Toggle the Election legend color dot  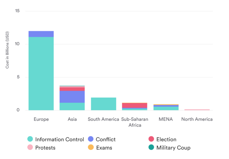151,139
